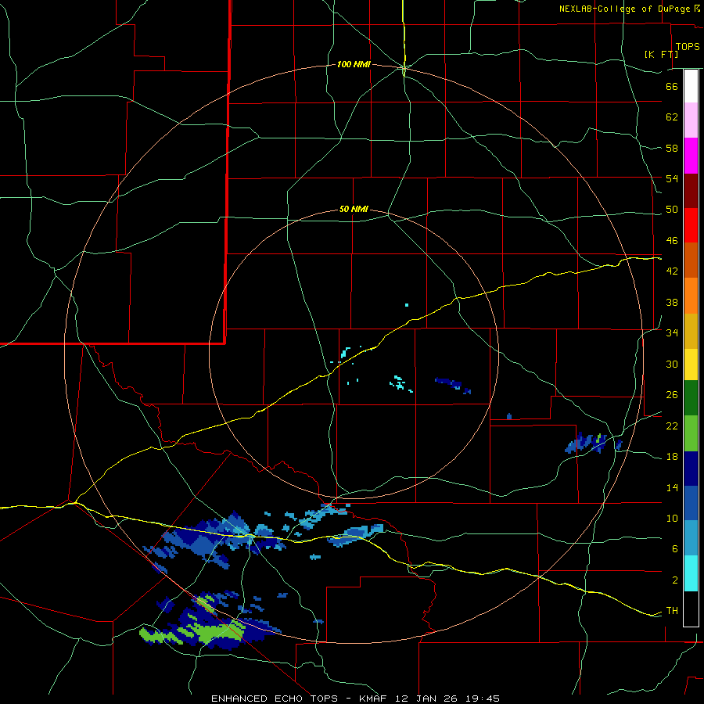Click the 'TOPS' legend title

pos(688,47)
